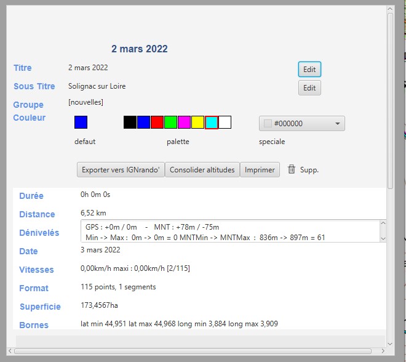Click the Imprimer button

260,170
